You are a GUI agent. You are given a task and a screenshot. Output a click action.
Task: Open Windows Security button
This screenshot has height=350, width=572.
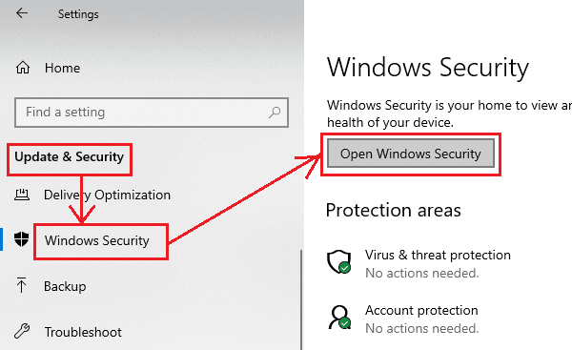coord(411,154)
